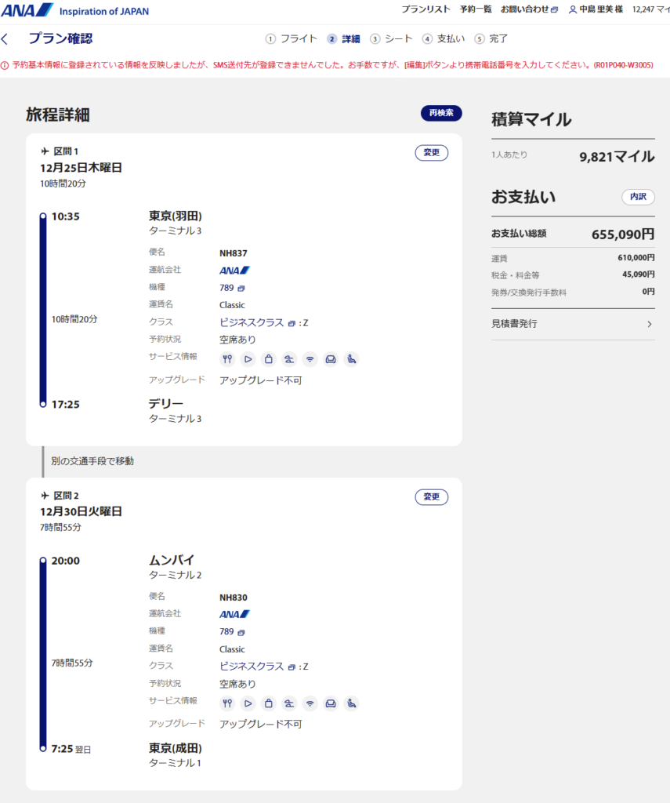Click the Wi-Fi icon in segment 1 services
The height and width of the screenshot is (803, 670).
[310, 359]
